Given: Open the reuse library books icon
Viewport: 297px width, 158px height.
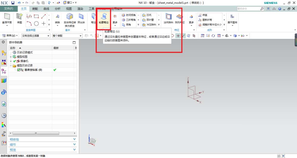Looking at the screenshot, I should click(x=4, y=80).
